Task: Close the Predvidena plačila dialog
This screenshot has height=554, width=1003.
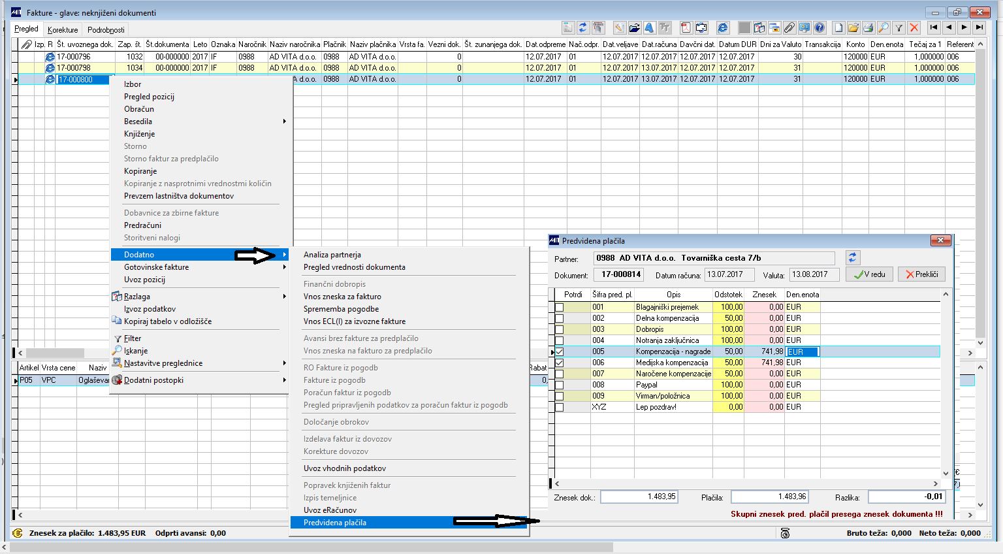Action: [x=940, y=240]
